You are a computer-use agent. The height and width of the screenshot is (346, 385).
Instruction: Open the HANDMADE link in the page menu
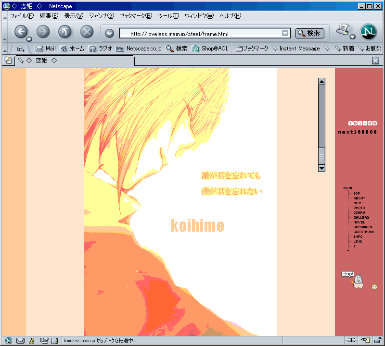tap(363, 227)
